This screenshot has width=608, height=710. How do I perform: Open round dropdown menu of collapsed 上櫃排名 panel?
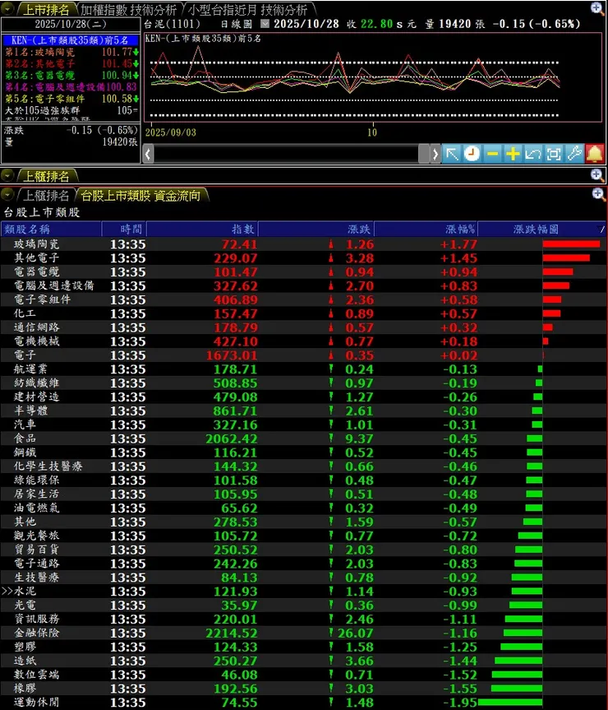(x=7, y=175)
